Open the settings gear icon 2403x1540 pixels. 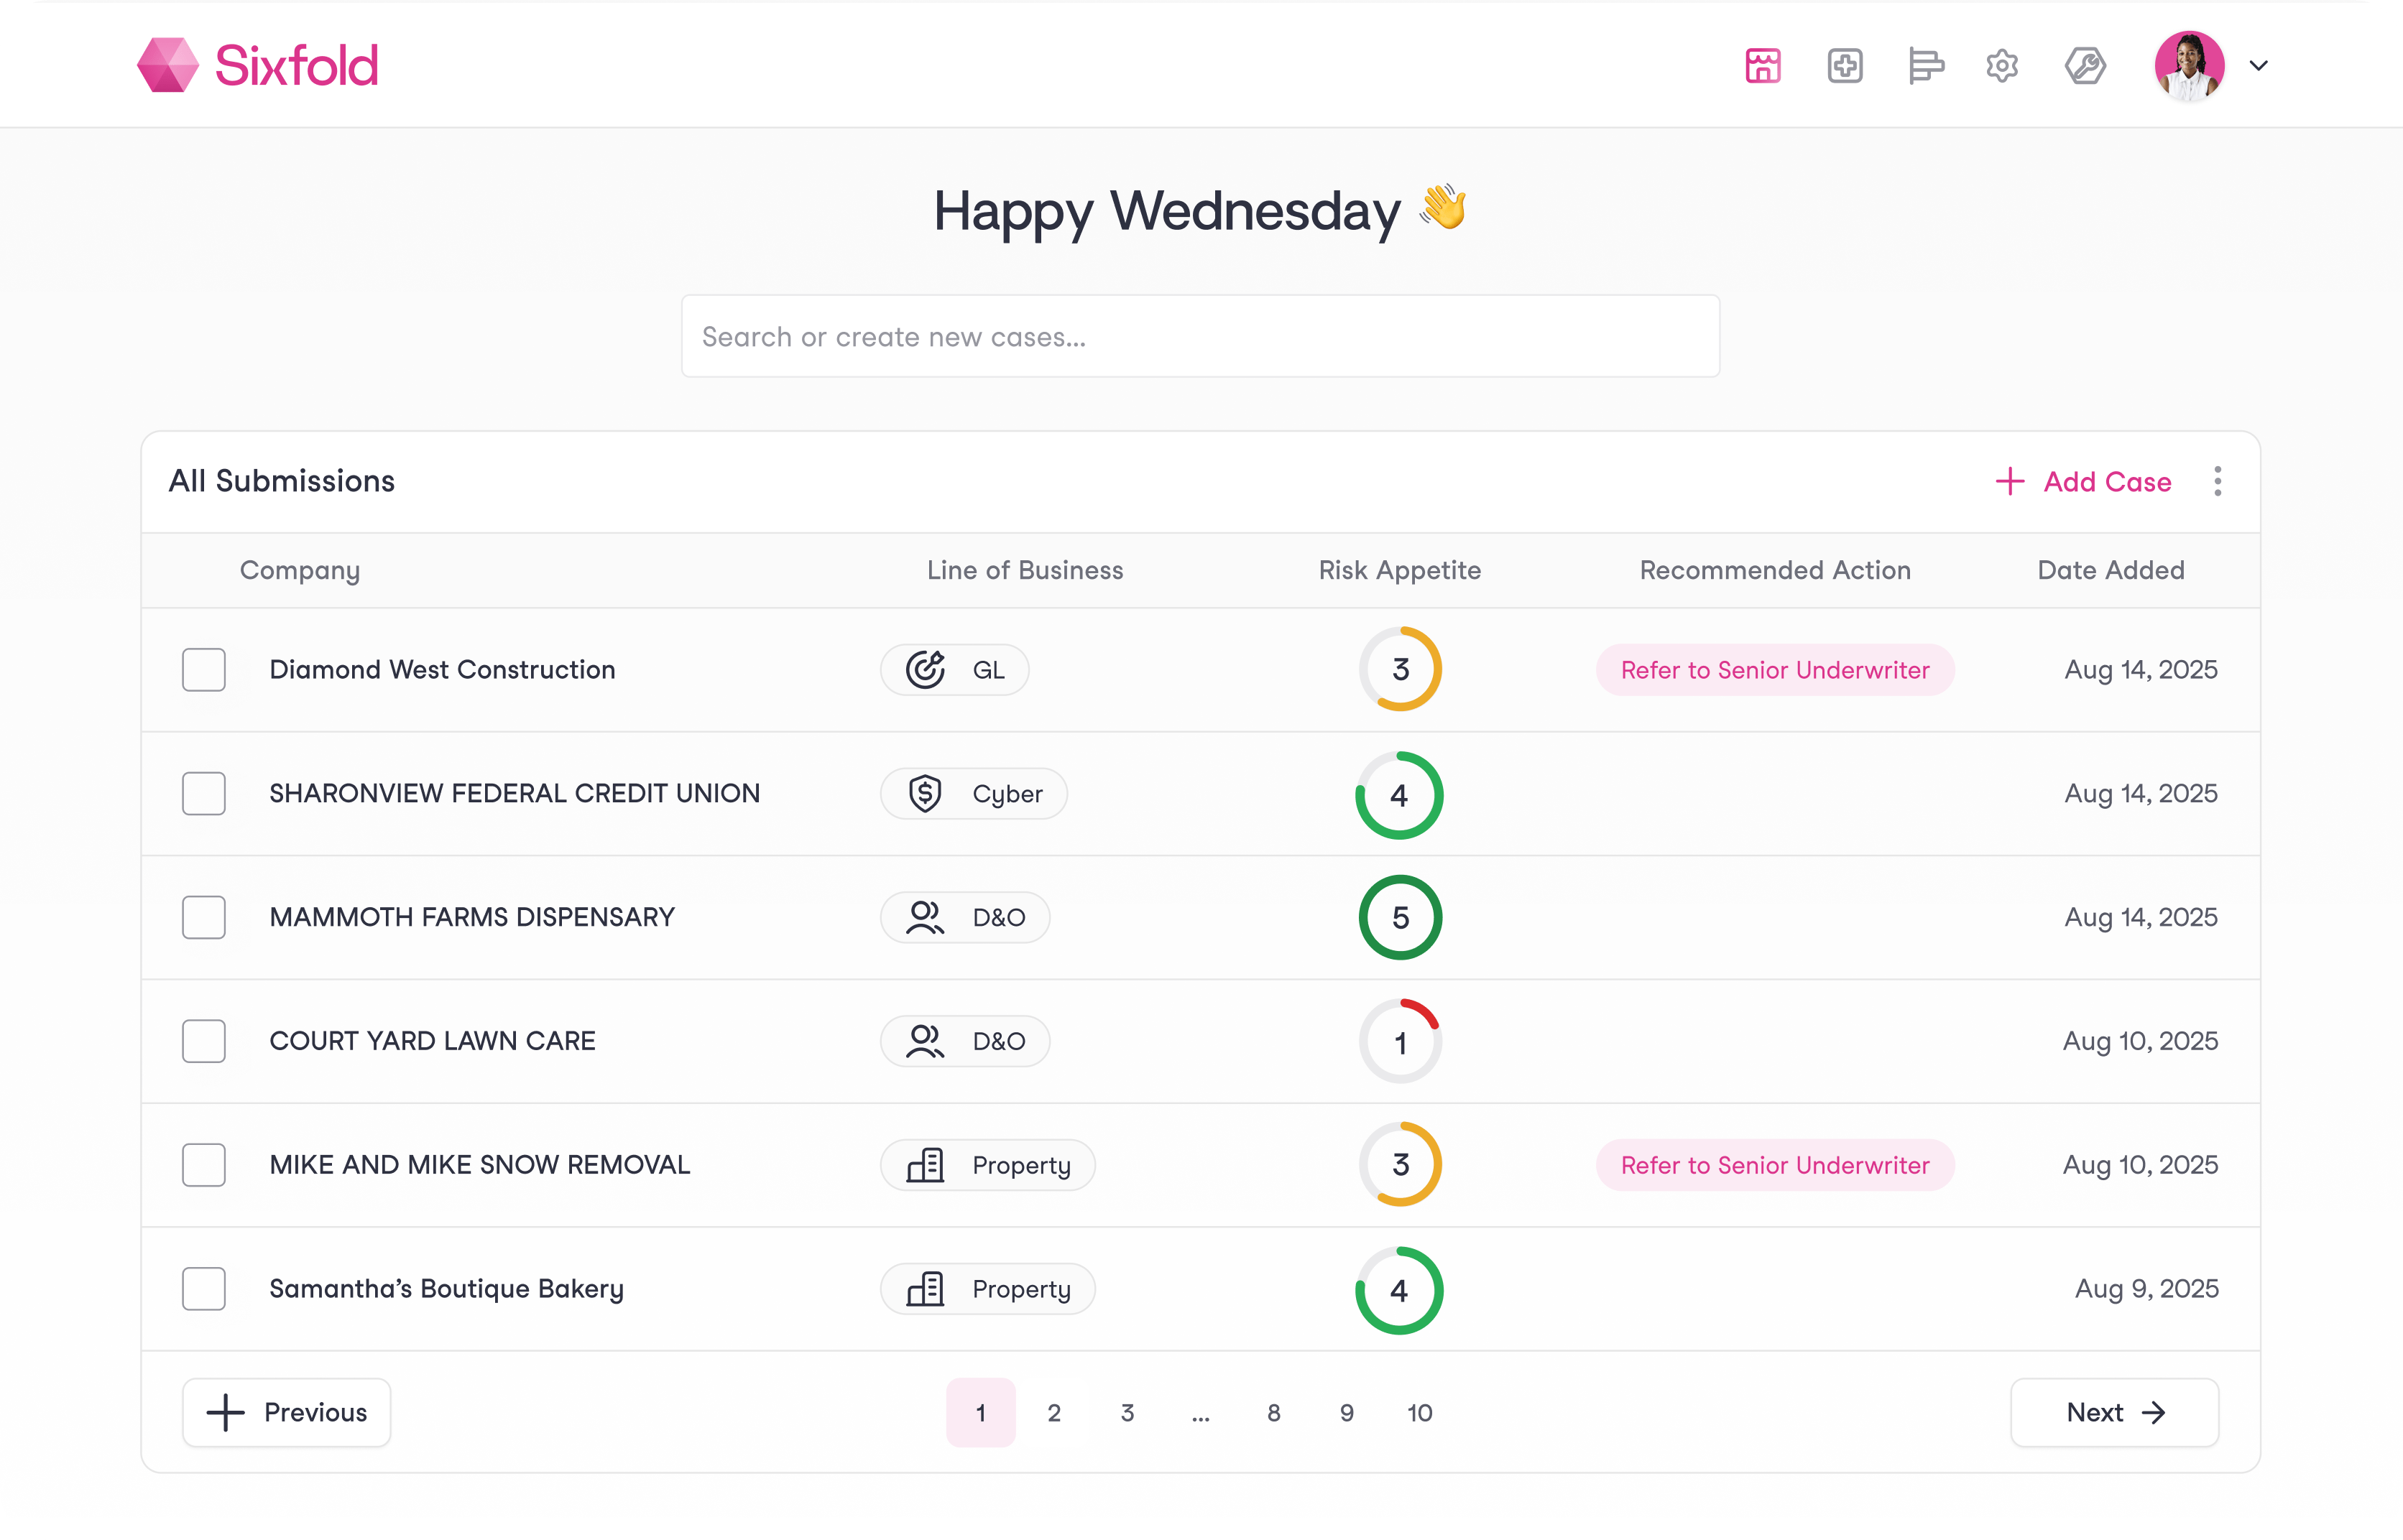pos(2002,66)
